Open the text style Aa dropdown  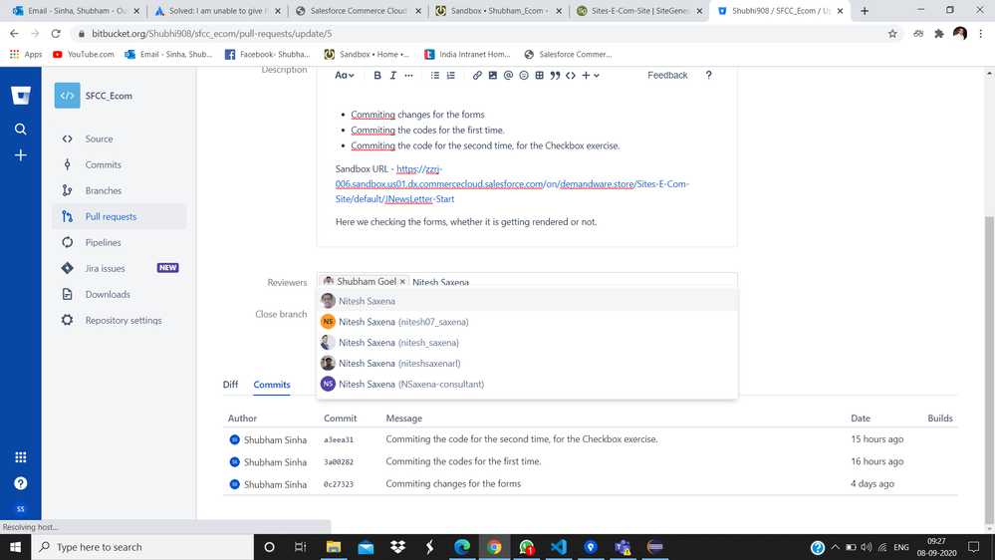pyautogui.click(x=344, y=75)
